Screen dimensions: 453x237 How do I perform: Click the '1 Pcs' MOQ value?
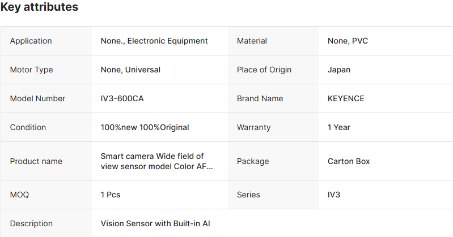111,195
